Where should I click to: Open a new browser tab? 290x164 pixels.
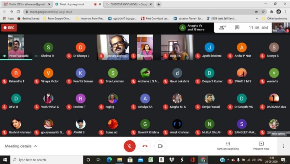coord(159,4)
